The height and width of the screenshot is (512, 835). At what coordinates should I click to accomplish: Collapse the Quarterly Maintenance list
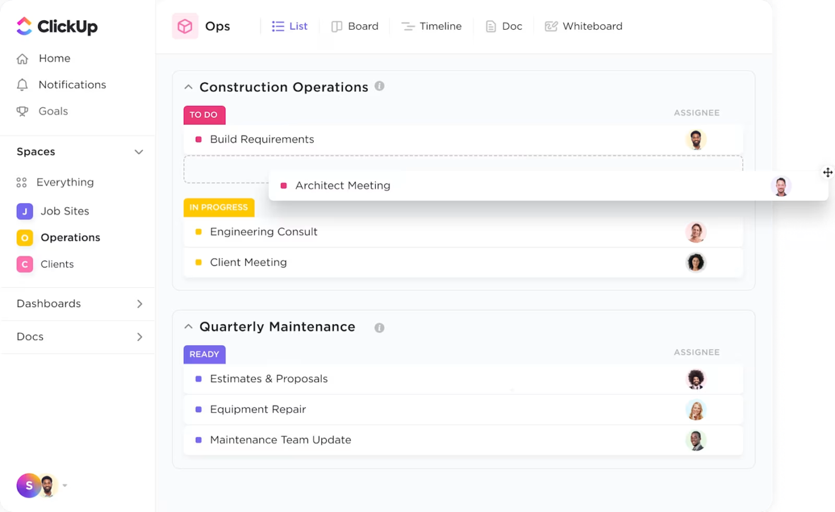tap(188, 327)
